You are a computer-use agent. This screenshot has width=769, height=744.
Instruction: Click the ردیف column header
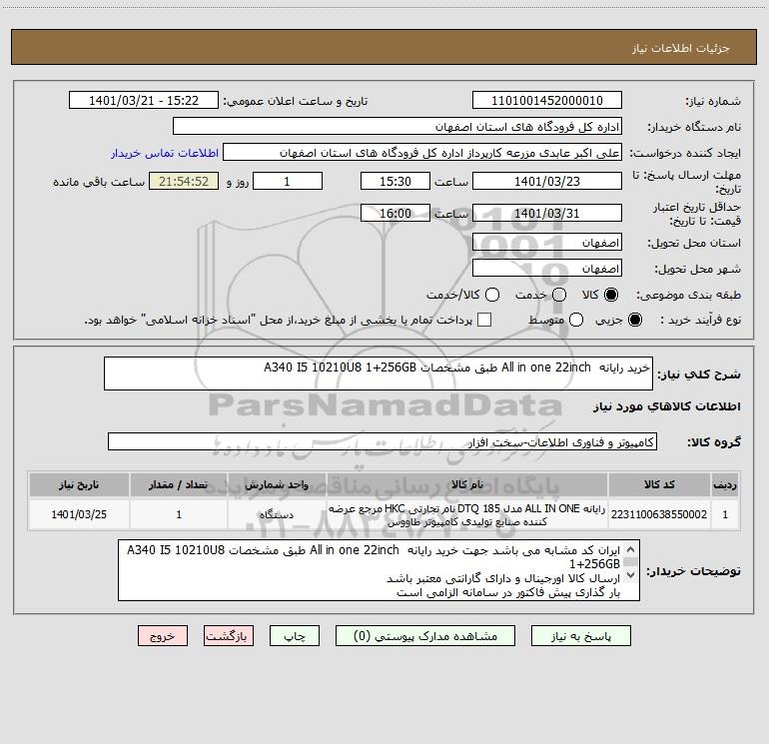click(x=725, y=484)
